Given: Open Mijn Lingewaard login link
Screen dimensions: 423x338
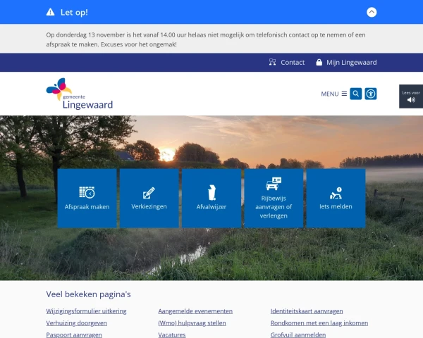Looking at the screenshot, I should [x=346, y=62].
